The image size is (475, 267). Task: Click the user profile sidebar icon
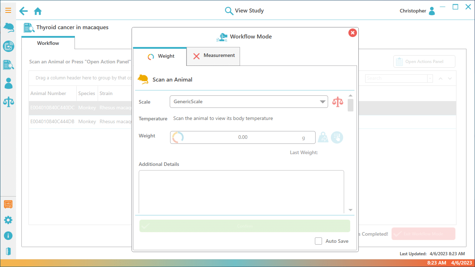[8, 83]
